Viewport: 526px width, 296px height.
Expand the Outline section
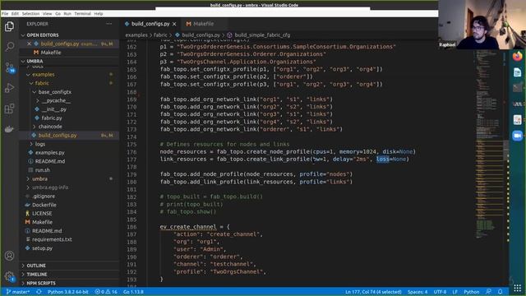tap(36, 266)
